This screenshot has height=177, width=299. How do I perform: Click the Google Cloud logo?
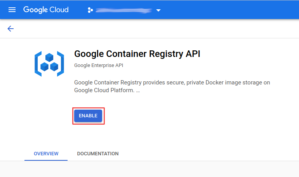coord(46,10)
